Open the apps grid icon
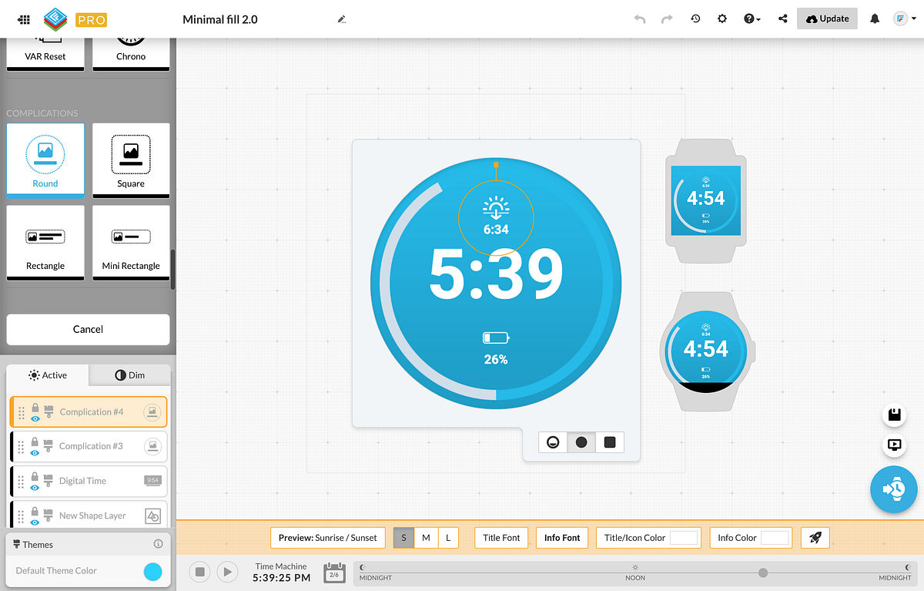This screenshot has width=924, height=591. 24,19
